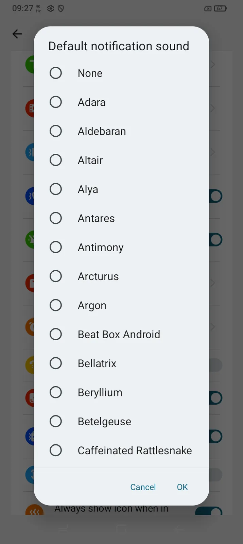This screenshot has width=243, height=544.
Task: Select Betelgeuse radio button
Action: [56, 421]
